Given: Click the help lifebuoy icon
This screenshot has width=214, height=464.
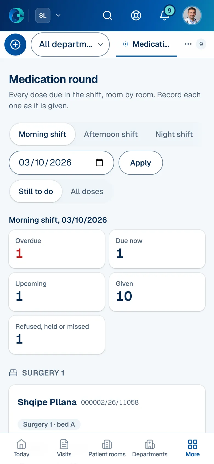Looking at the screenshot, I should pos(136,15).
